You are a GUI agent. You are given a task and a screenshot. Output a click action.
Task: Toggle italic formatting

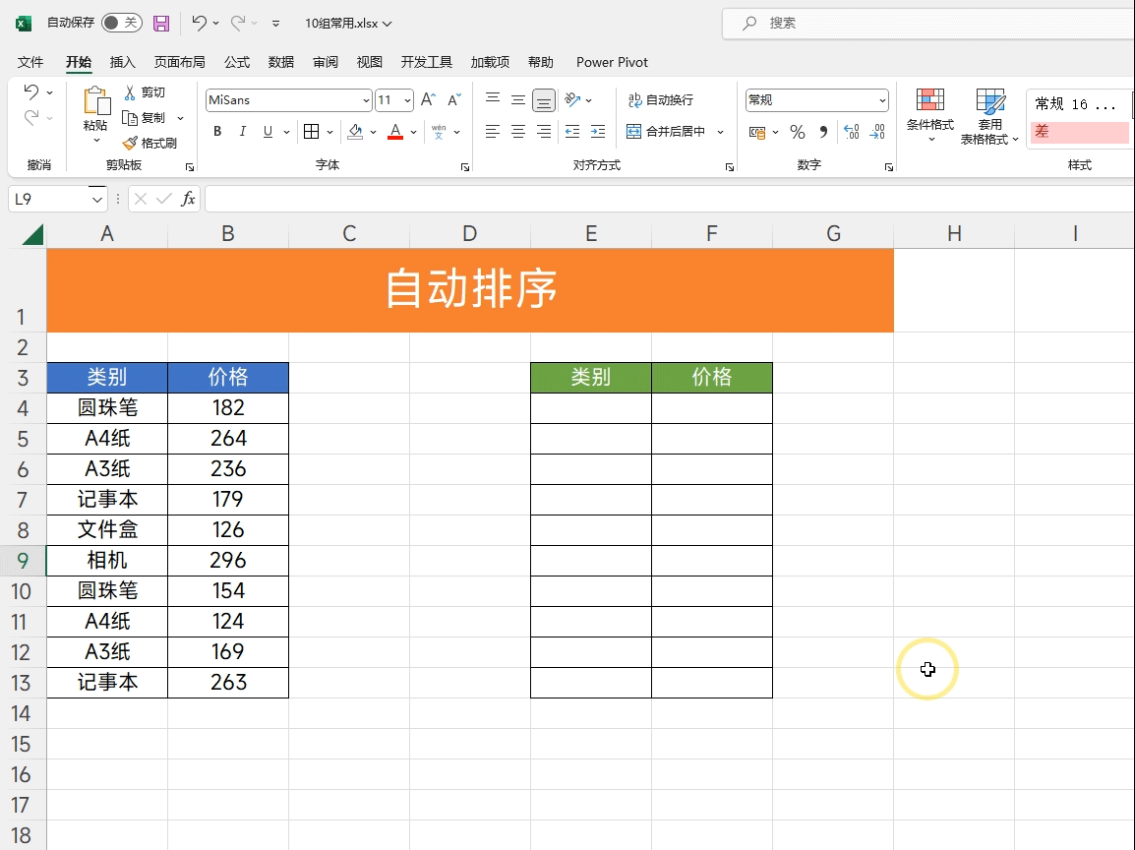pyautogui.click(x=242, y=132)
